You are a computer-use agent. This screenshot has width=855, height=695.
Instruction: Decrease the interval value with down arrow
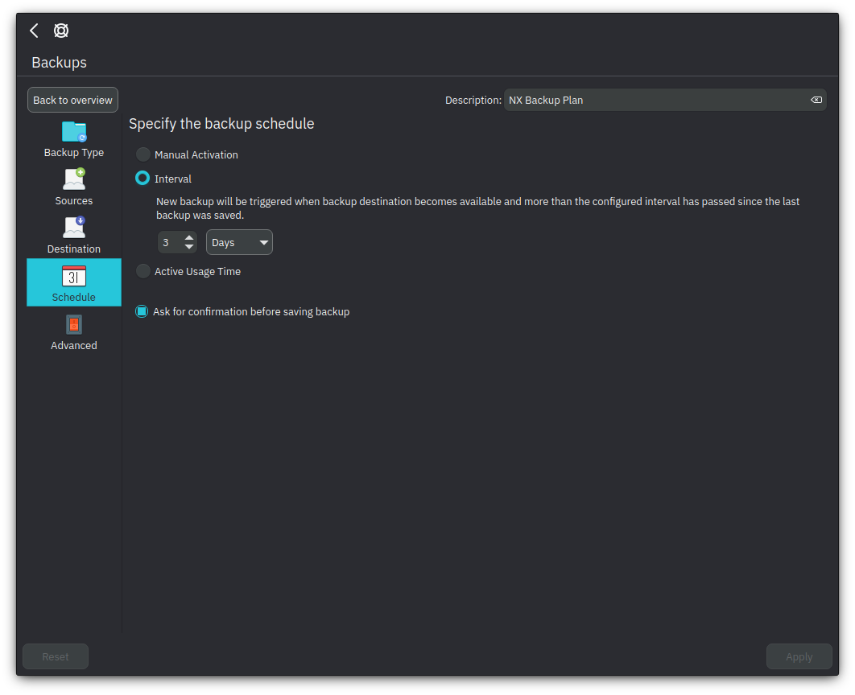189,247
